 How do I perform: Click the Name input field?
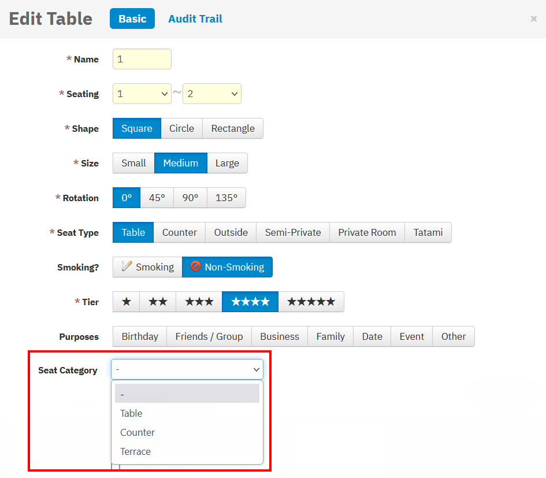click(142, 59)
